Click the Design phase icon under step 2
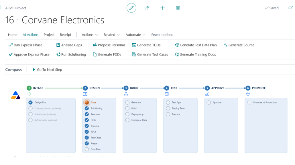The height and width of the screenshot is (165, 295). tap(85, 94)
